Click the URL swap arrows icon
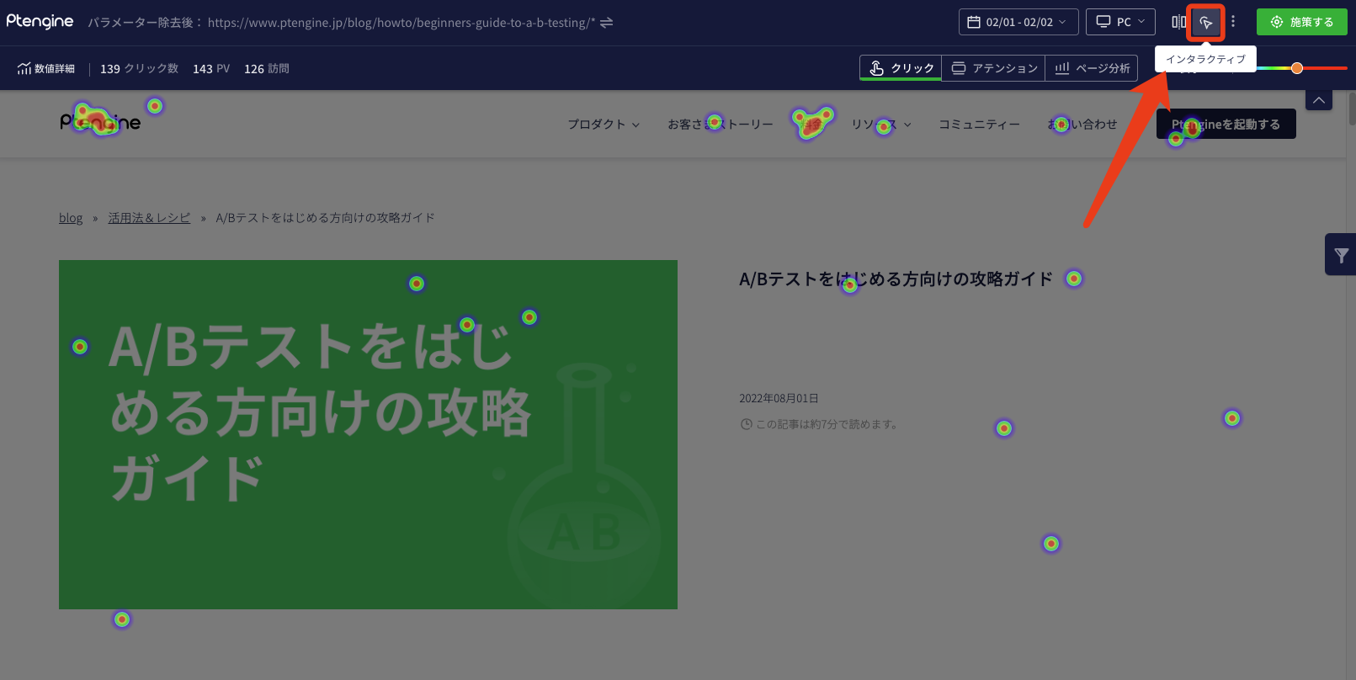The height and width of the screenshot is (680, 1356). pos(606,23)
